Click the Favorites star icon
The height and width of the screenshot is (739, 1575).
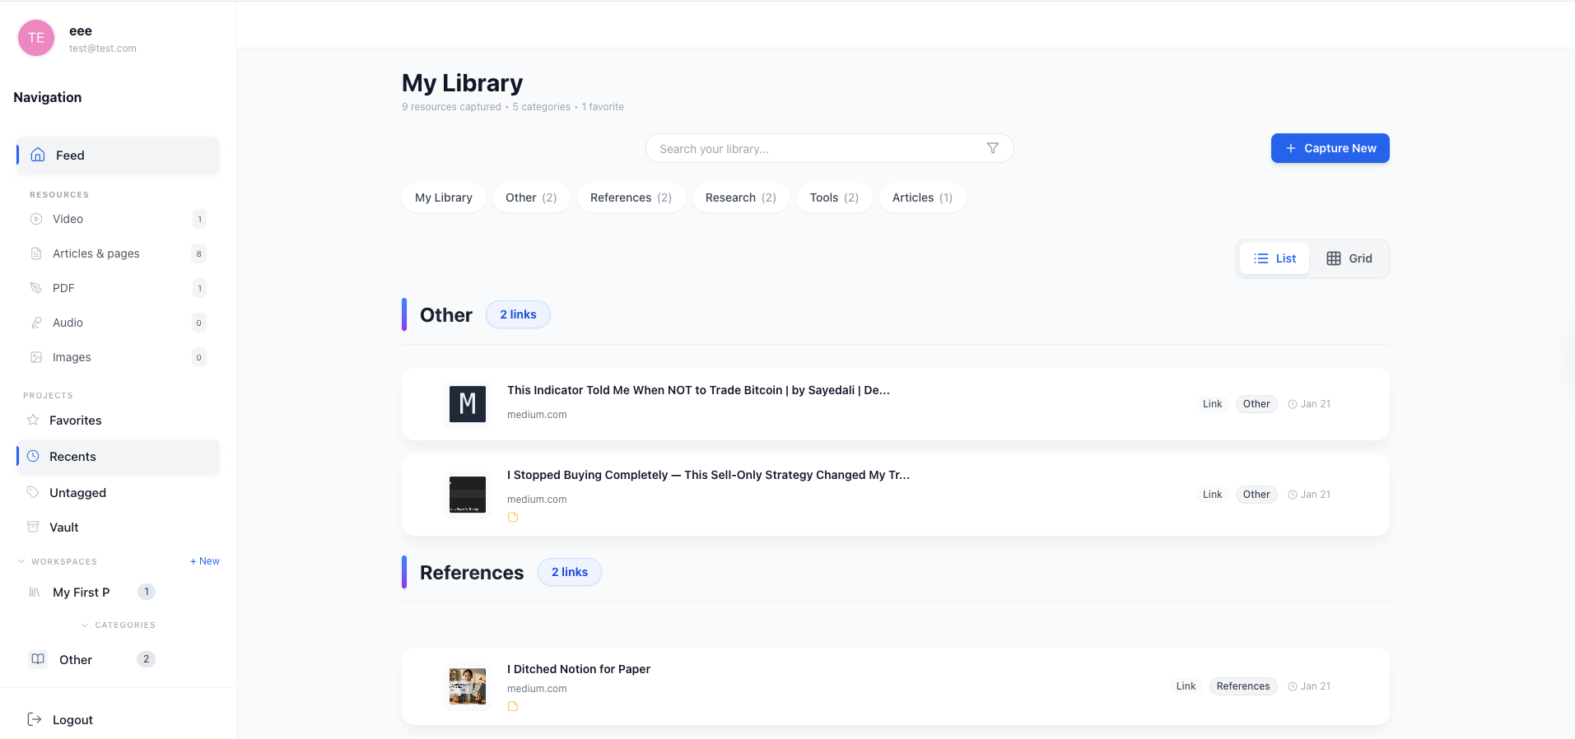coord(33,420)
